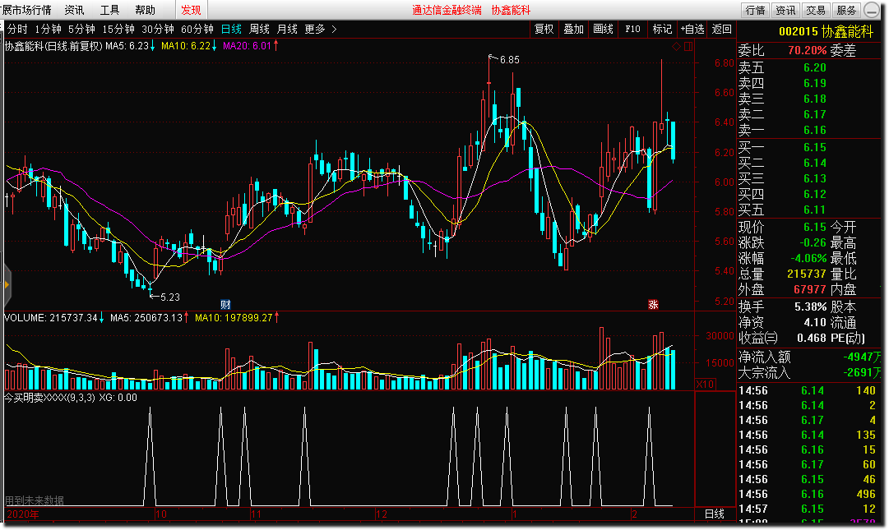Click the MA5: 6.23 indicator label
Viewport: 889px width, 530px height.
(127, 46)
